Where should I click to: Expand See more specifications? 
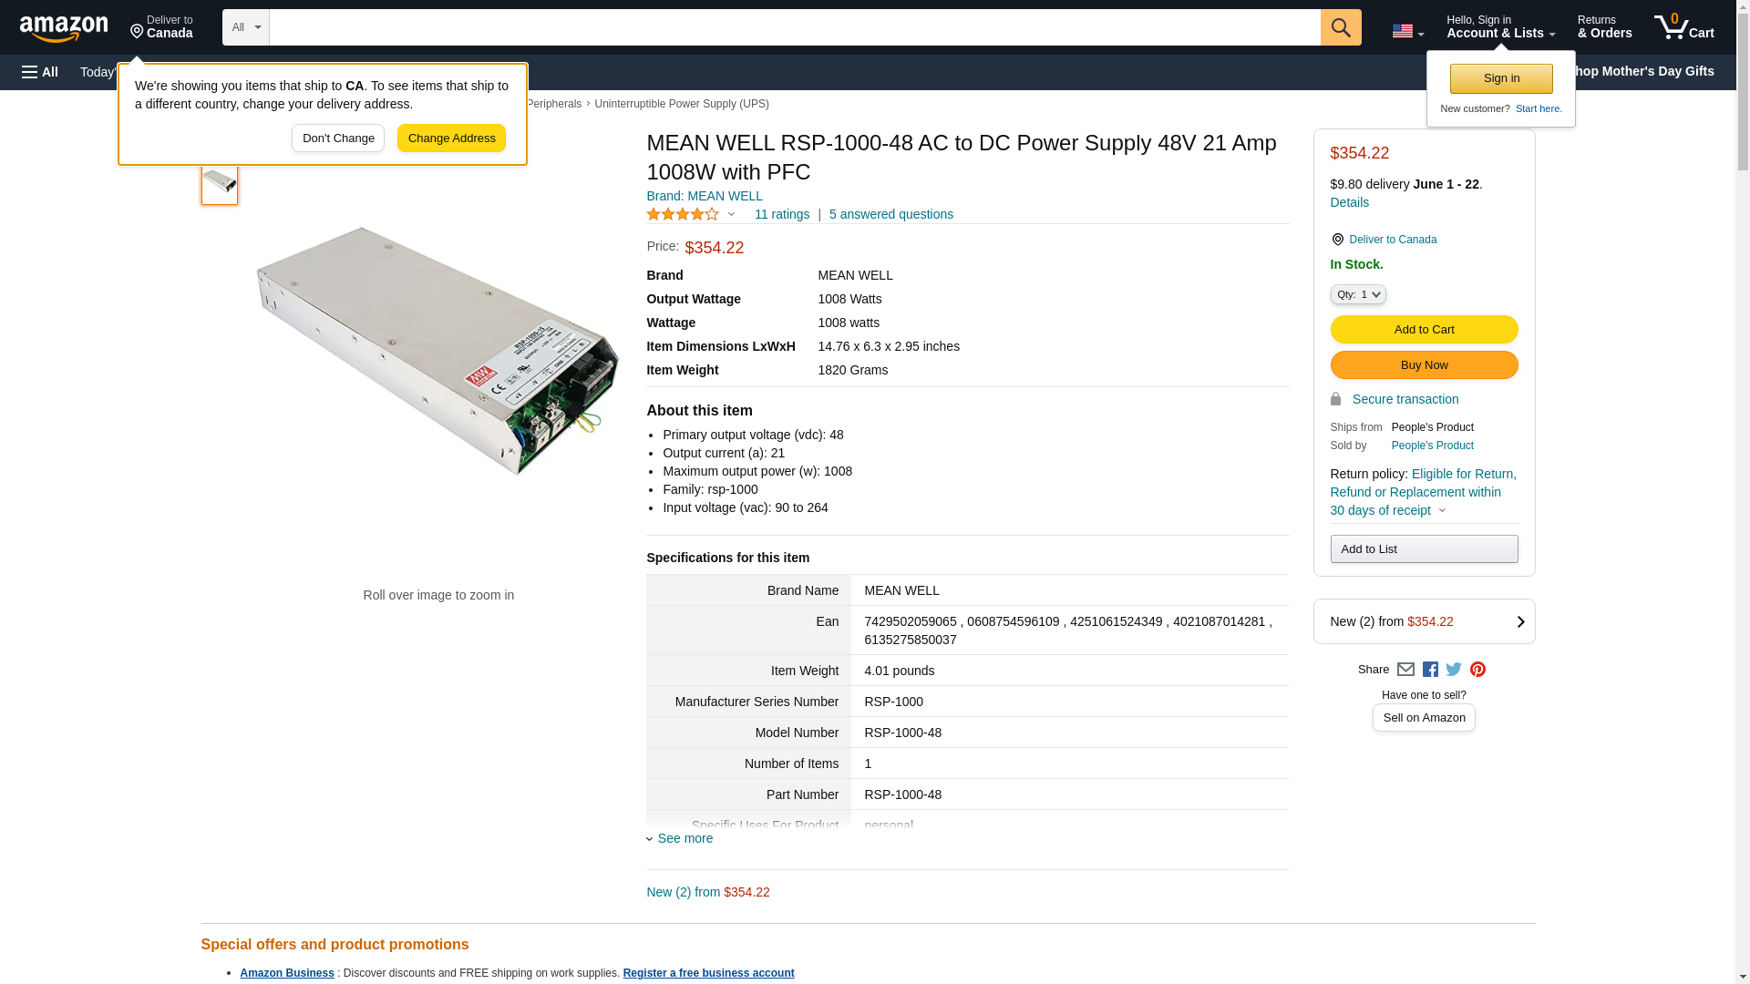point(685,838)
